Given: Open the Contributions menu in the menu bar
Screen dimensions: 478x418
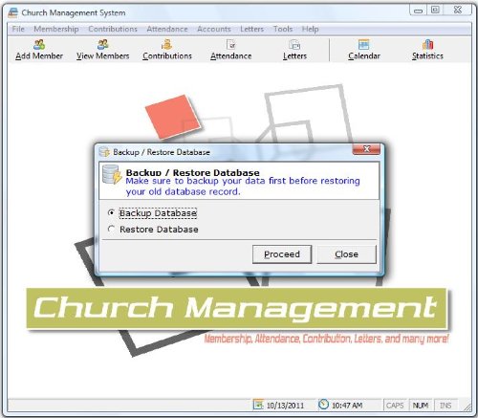Looking at the screenshot, I should click(113, 29).
